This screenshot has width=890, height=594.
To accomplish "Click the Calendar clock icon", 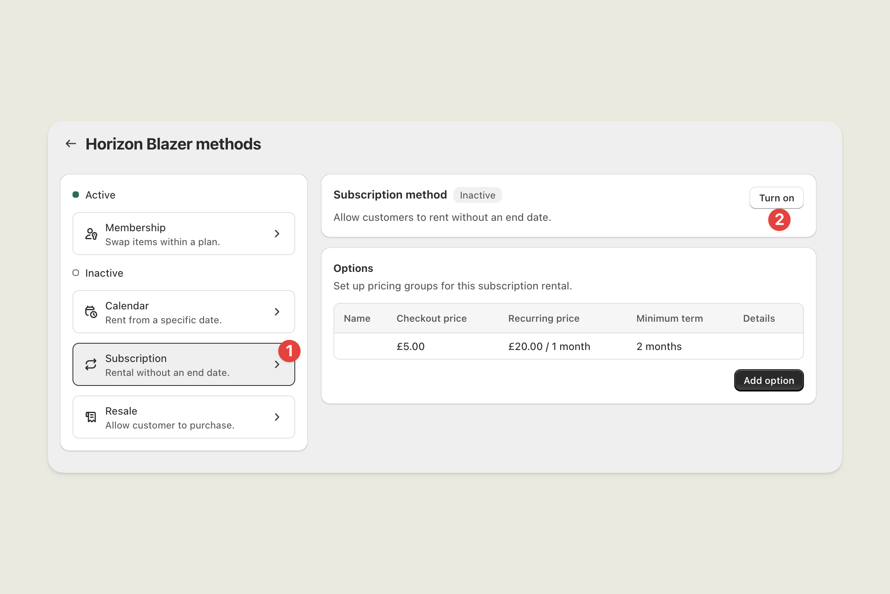I will point(91,312).
